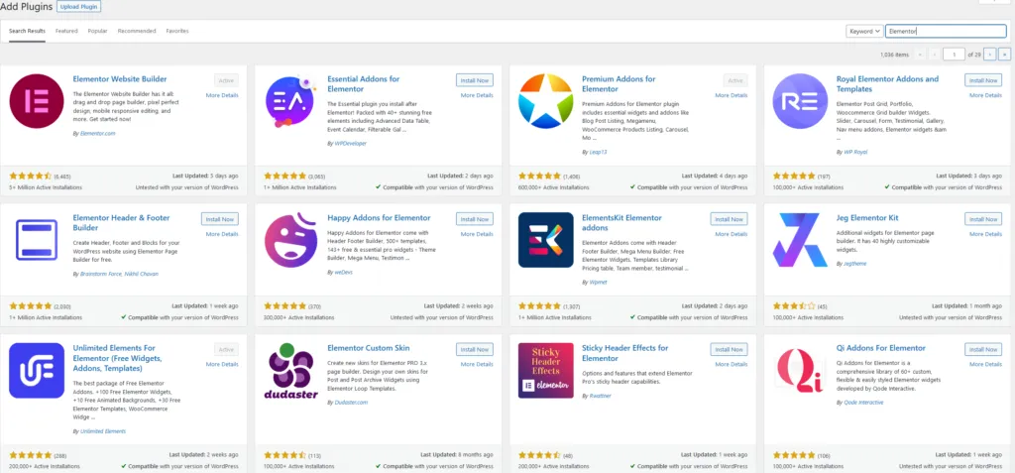The height and width of the screenshot is (473, 1015).
Task: Click the Upload Plugin button
Action: tap(79, 7)
